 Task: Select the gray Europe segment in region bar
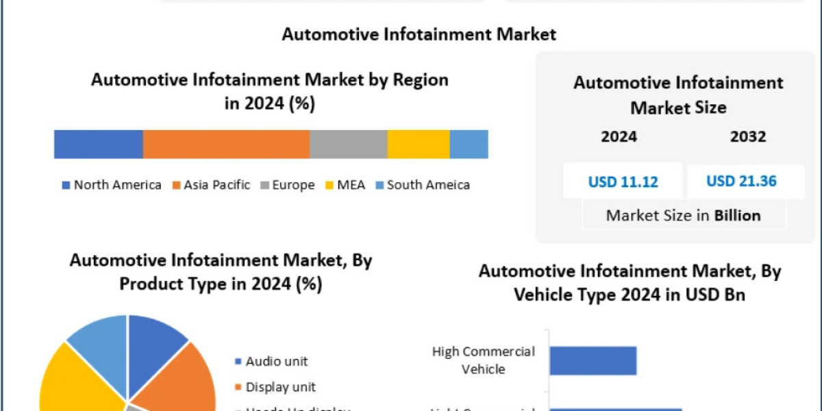pos(348,145)
